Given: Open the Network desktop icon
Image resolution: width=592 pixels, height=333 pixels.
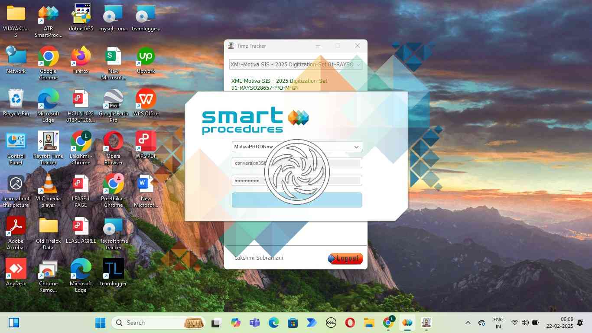Looking at the screenshot, I should coord(16,60).
